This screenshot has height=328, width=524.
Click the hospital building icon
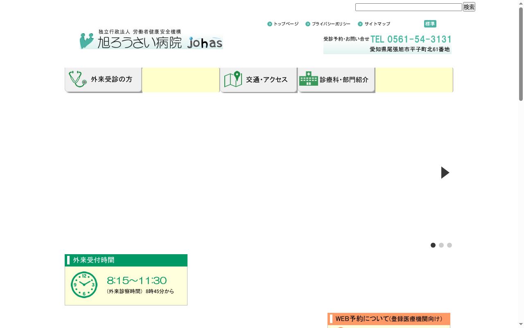309,78
